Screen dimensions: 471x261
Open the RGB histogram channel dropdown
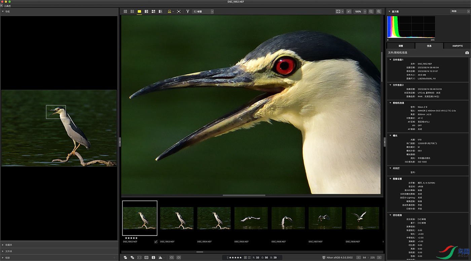coord(460,11)
